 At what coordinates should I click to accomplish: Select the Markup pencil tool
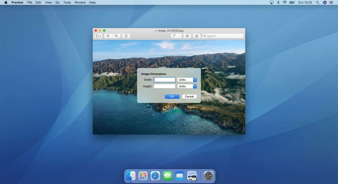(174, 36)
